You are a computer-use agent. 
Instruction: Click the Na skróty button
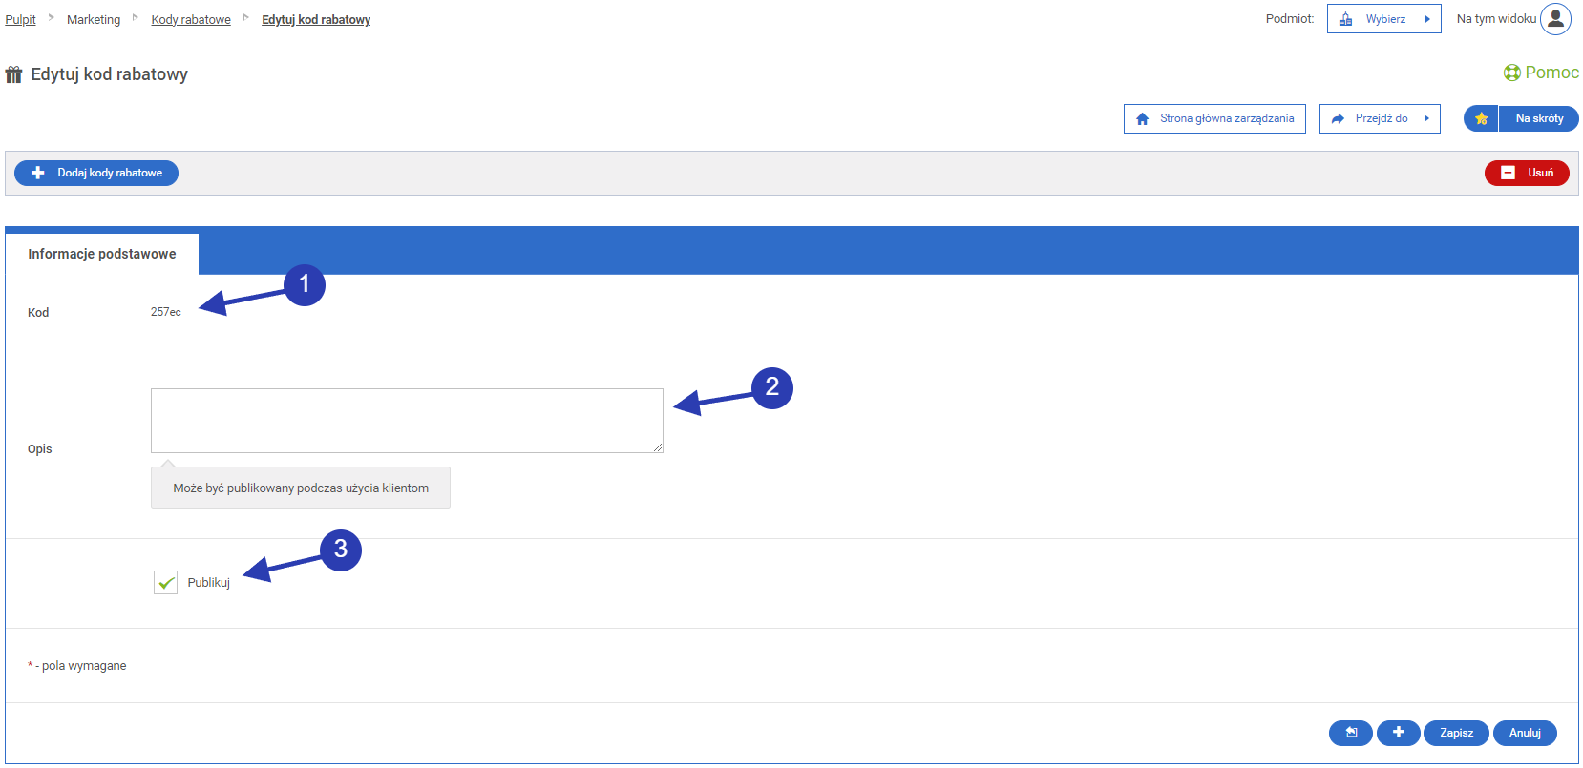click(x=1539, y=118)
